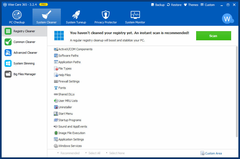Select the 'Help Files' text entry
The height and width of the screenshot is (159, 240).
point(64,75)
